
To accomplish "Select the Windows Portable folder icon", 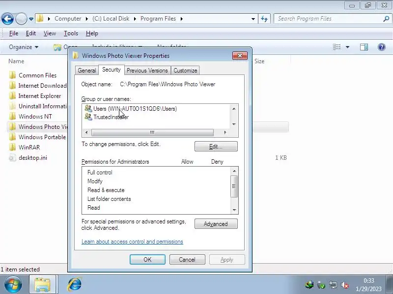I will click(12, 137).
